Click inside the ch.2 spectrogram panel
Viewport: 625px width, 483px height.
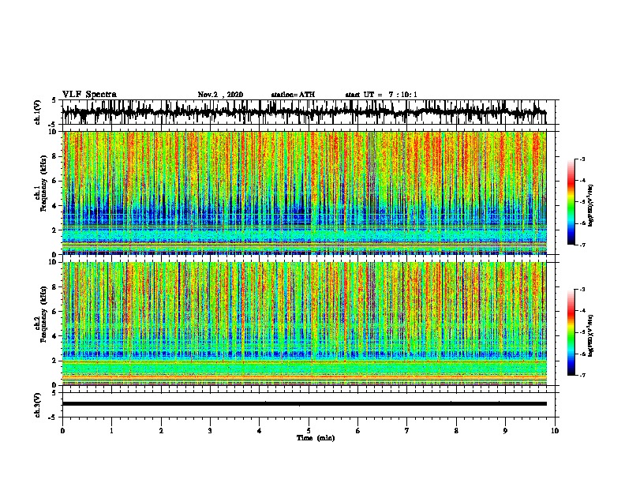(305, 324)
